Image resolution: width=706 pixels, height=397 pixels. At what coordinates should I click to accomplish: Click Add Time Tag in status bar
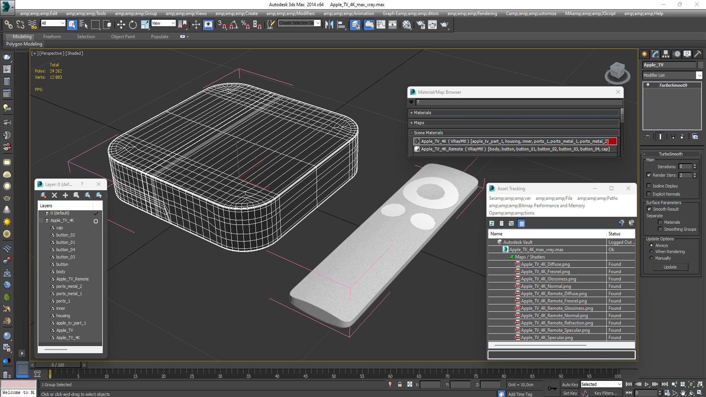click(520, 394)
